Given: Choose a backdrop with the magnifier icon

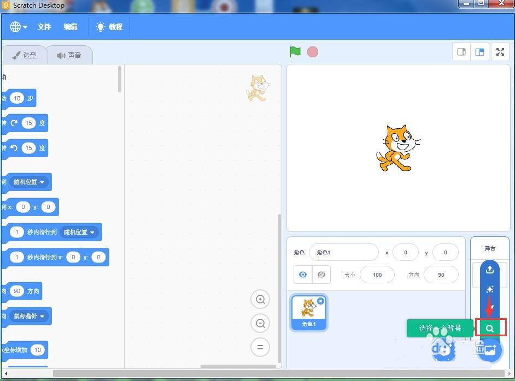Looking at the screenshot, I should pyautogui.click(x=489, y=327).
